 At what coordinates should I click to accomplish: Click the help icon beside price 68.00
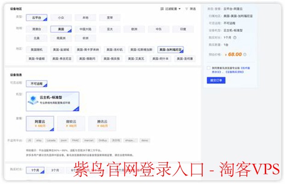pos(245,54)
